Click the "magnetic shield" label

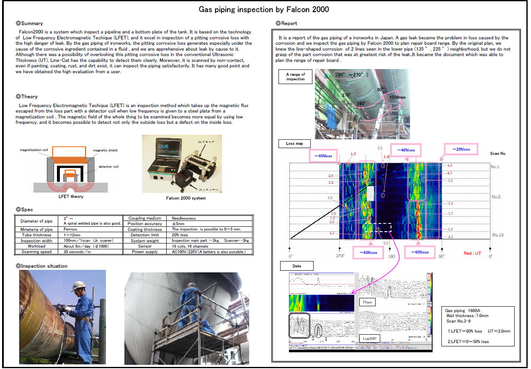coord(105,150)
